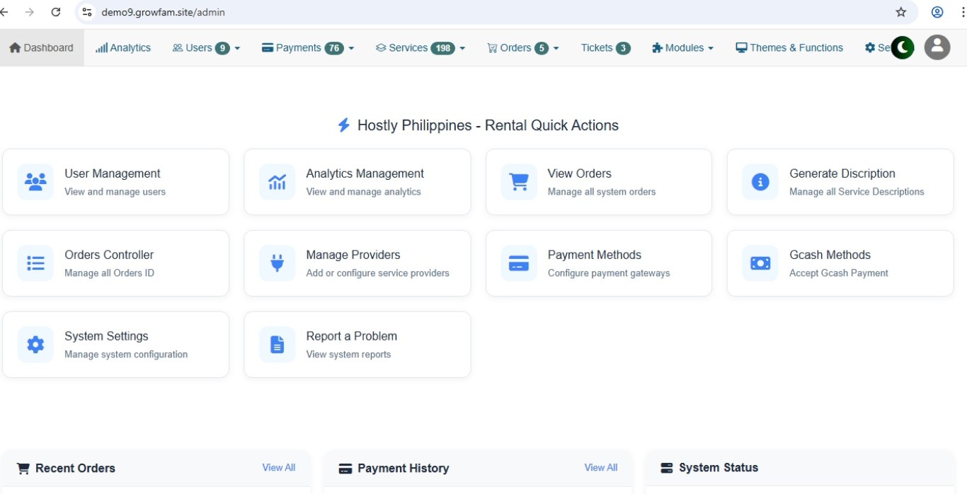Image resolution: width=967 pixels, height=494 pixels.
Task: Open the Payment Methods title
Action: 595,255
